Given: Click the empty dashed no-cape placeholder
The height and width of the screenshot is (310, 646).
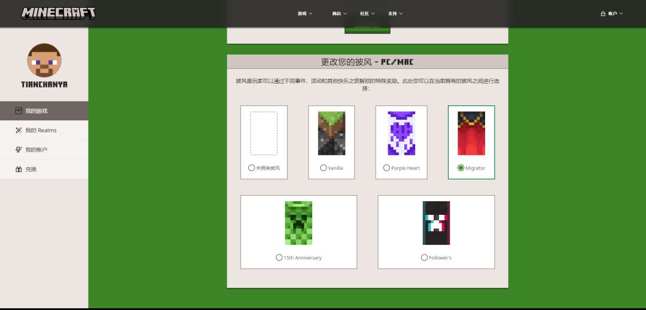Looking at the screenshot, I should coord(264,133).
